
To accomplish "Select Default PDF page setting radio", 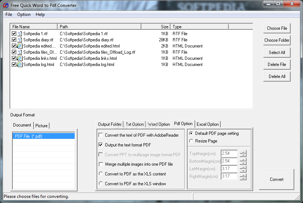I will point(191,133).
